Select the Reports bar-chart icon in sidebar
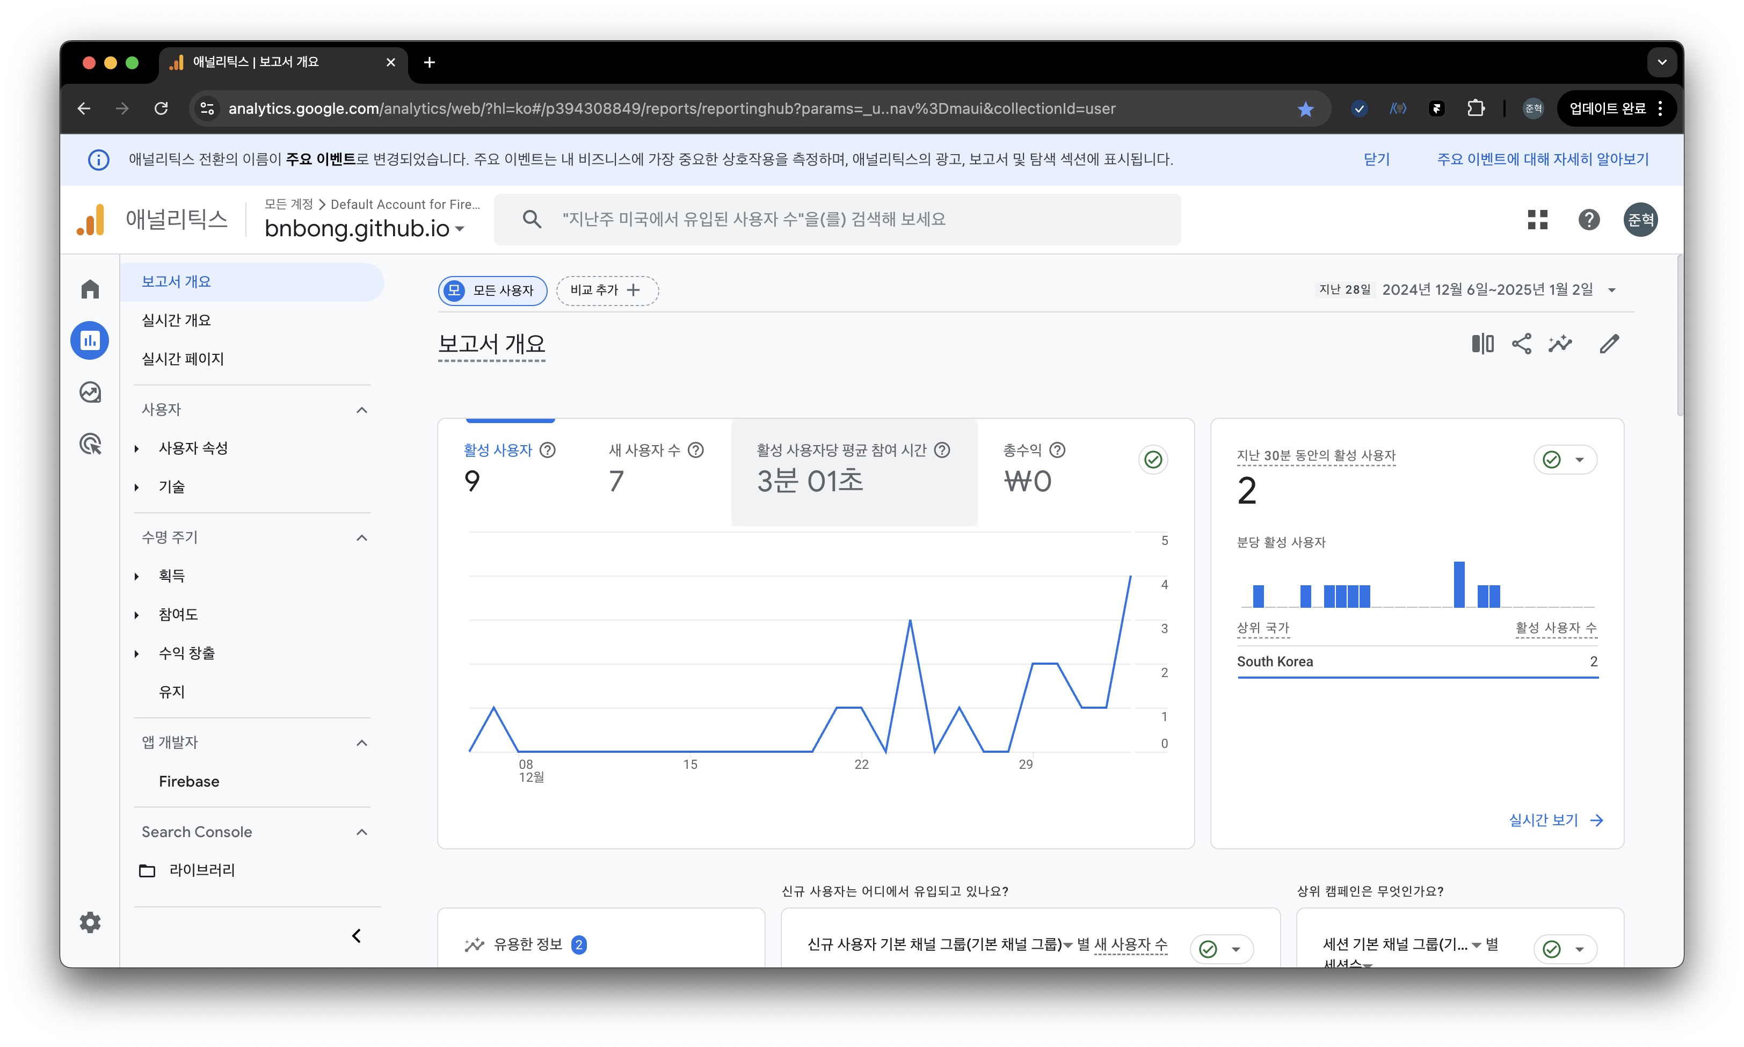 (90, 341)
